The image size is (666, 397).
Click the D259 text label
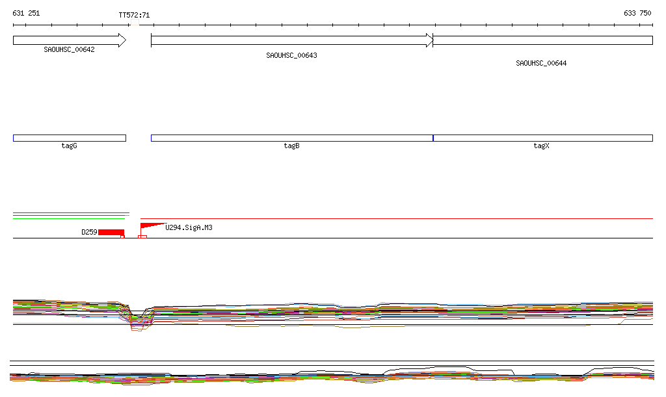point(89,232)
